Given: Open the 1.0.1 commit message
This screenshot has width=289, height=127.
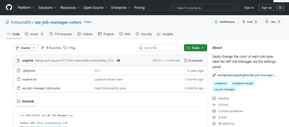Looking at the screenshot, I should pos(97,71).
